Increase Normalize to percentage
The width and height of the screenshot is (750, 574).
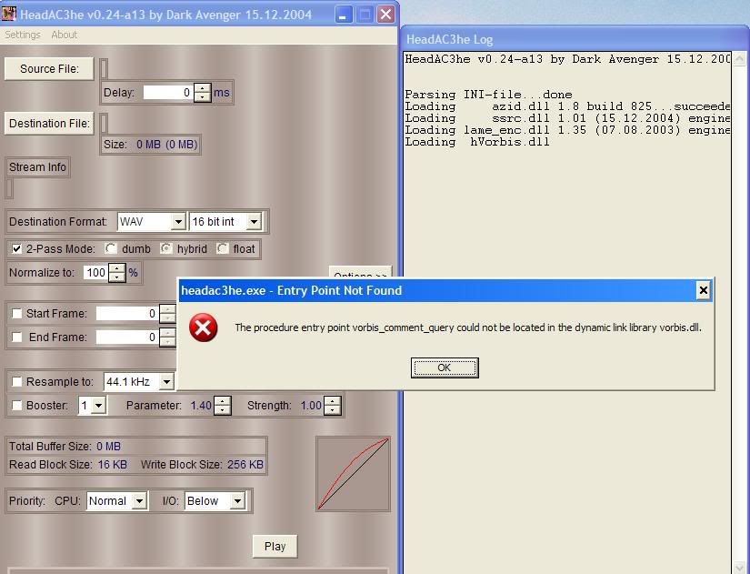116,268
